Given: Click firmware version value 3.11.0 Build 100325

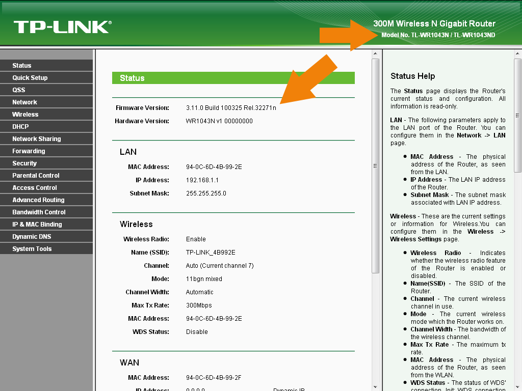Looking at the screenshot, I should click(x=231, y=108).
